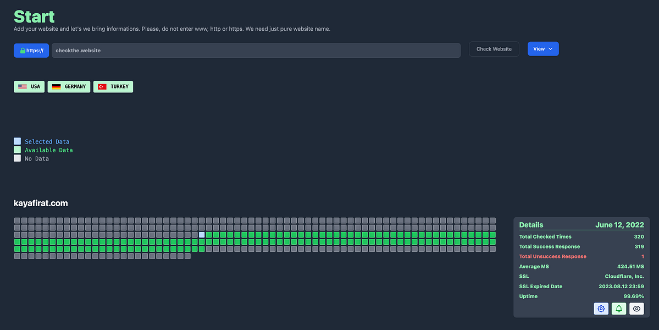Click the Cloudflare, Inc. SSL value
Screen dimensions: 659x330
(x=624, y=276)
